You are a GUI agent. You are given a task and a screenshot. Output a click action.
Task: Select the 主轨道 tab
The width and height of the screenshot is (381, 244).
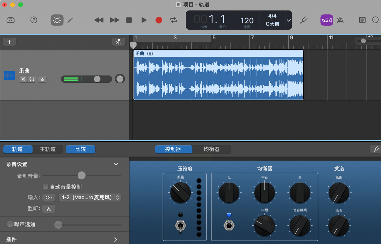click(48, 149)
